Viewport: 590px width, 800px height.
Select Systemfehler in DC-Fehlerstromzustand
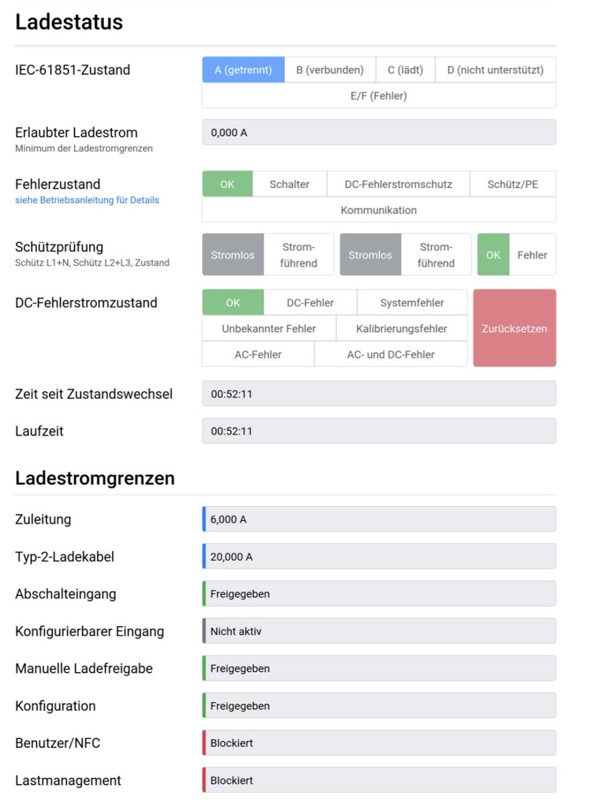pos(412,303)
